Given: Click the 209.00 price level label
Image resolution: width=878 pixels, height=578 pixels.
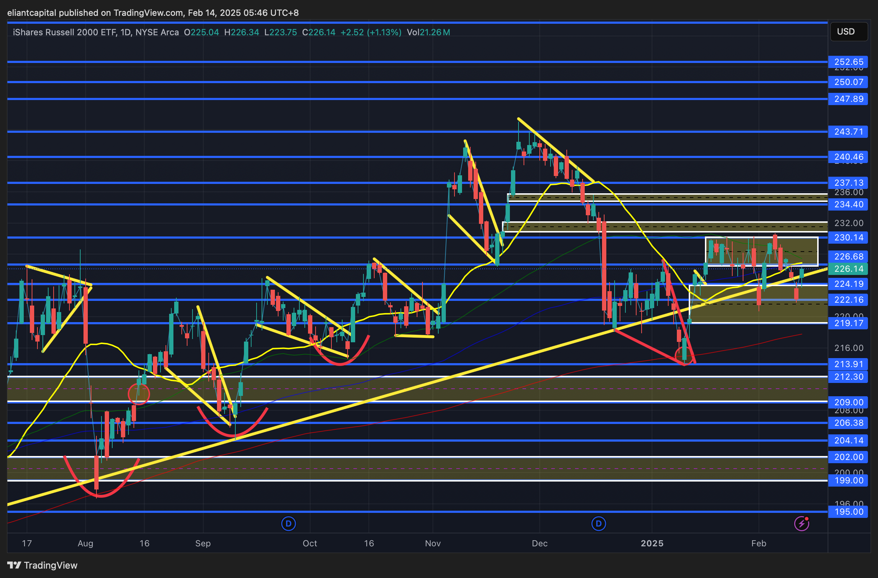Looking at the screenshot, I should [848, 402].
